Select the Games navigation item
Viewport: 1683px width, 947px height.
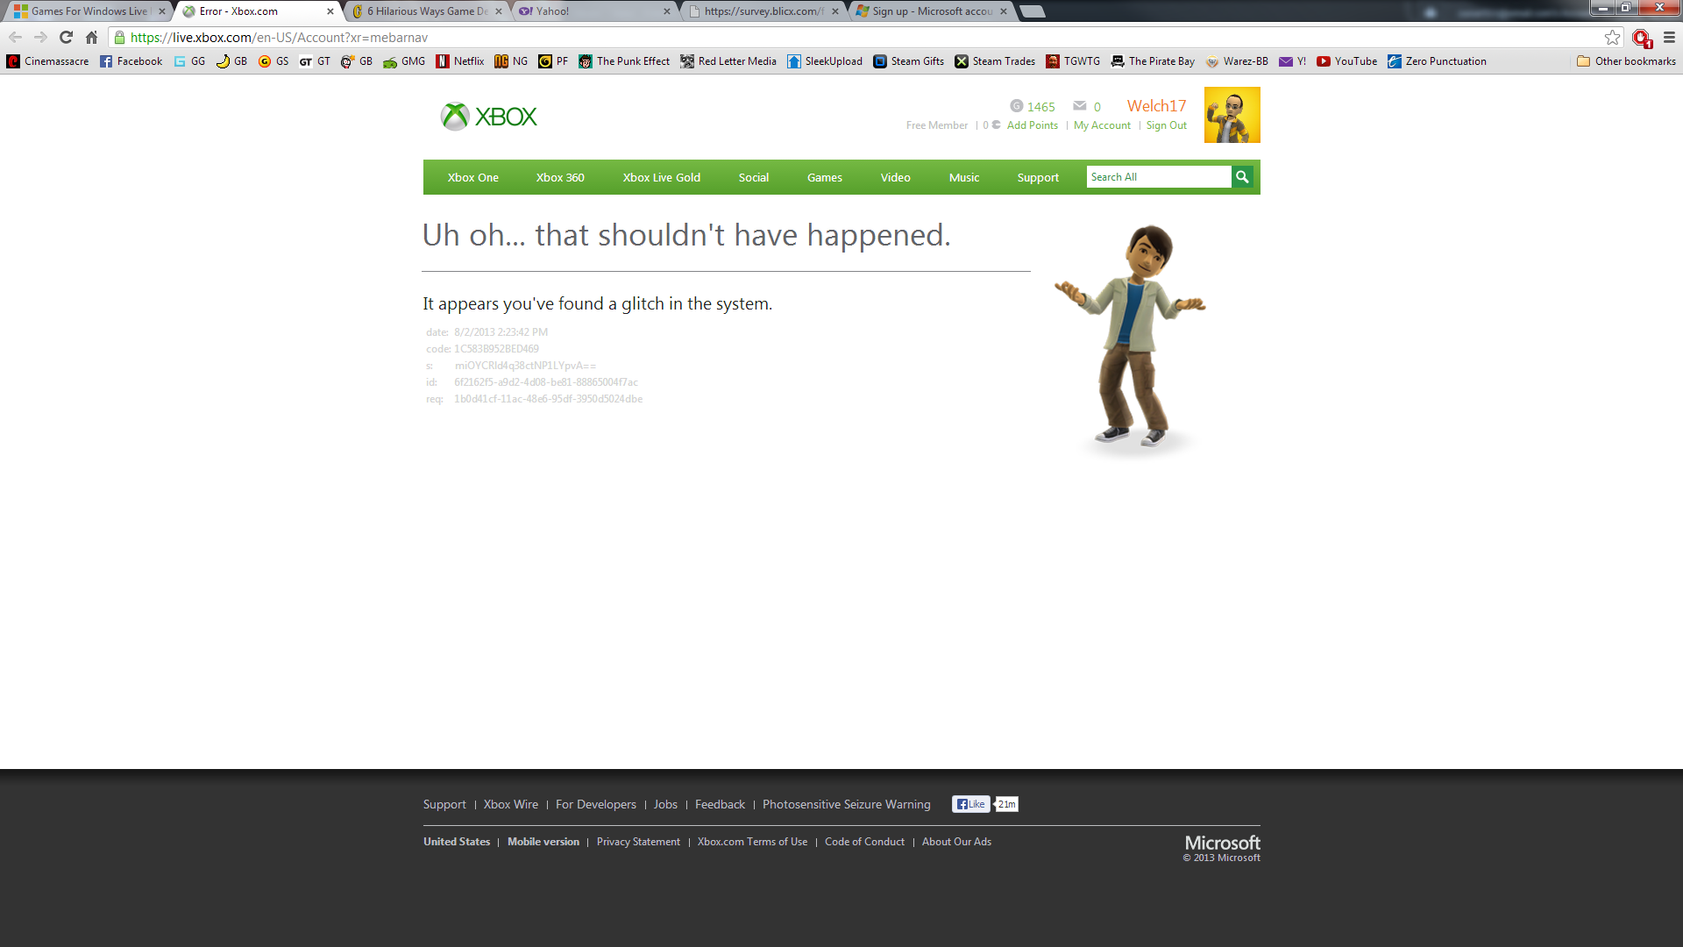click(x=824, y=177)
